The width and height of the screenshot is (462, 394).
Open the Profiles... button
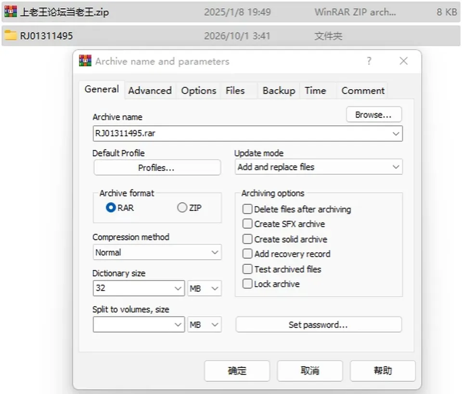157,168
